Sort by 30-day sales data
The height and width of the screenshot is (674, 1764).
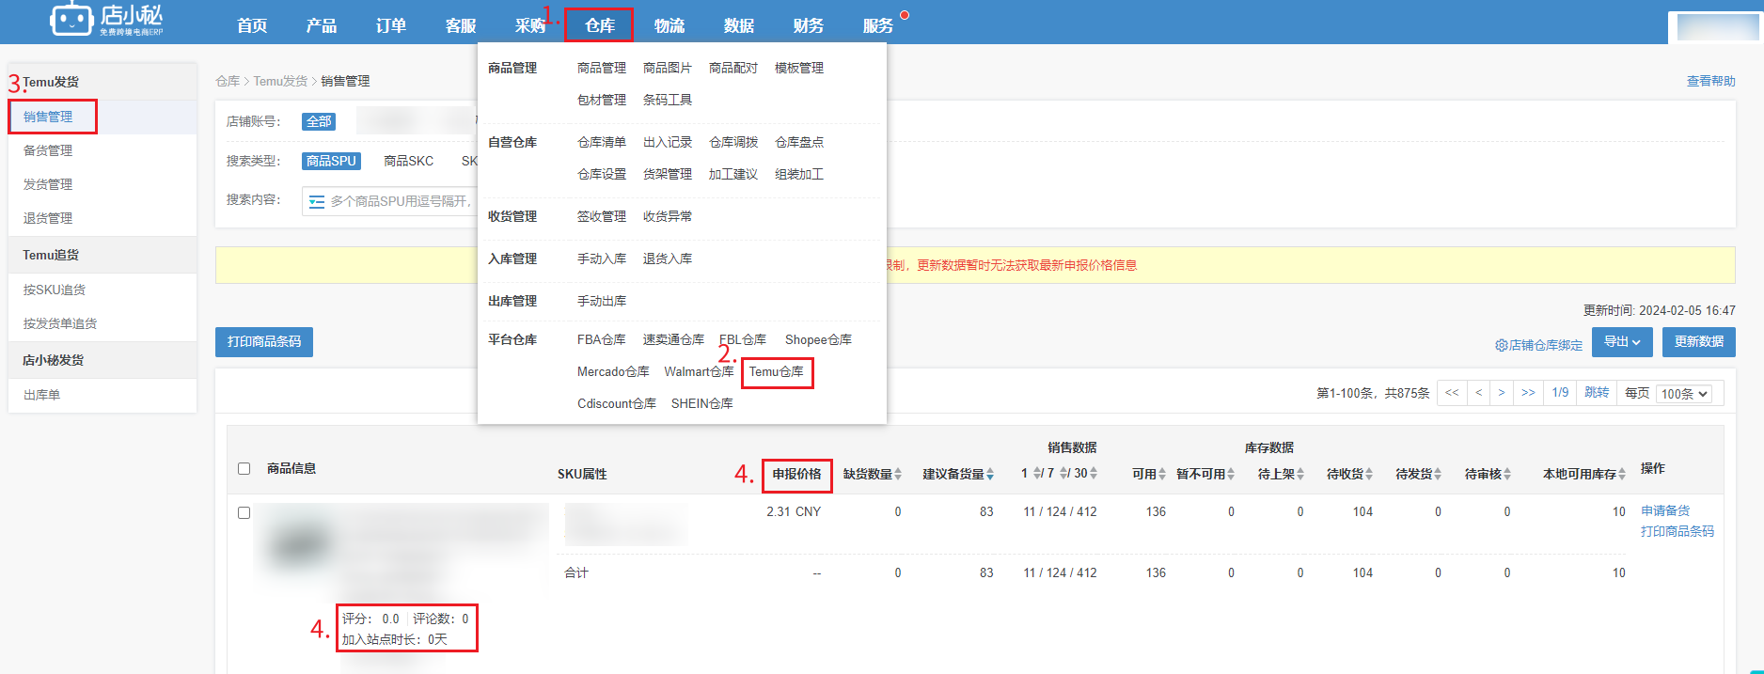[x=1094, y=473]
